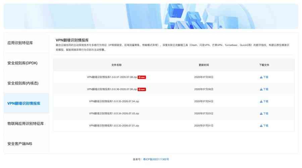Viewport: 302px width, 168px height.
Task: Click download icon for 1.0.0.36 file
Action: [264, 89]
